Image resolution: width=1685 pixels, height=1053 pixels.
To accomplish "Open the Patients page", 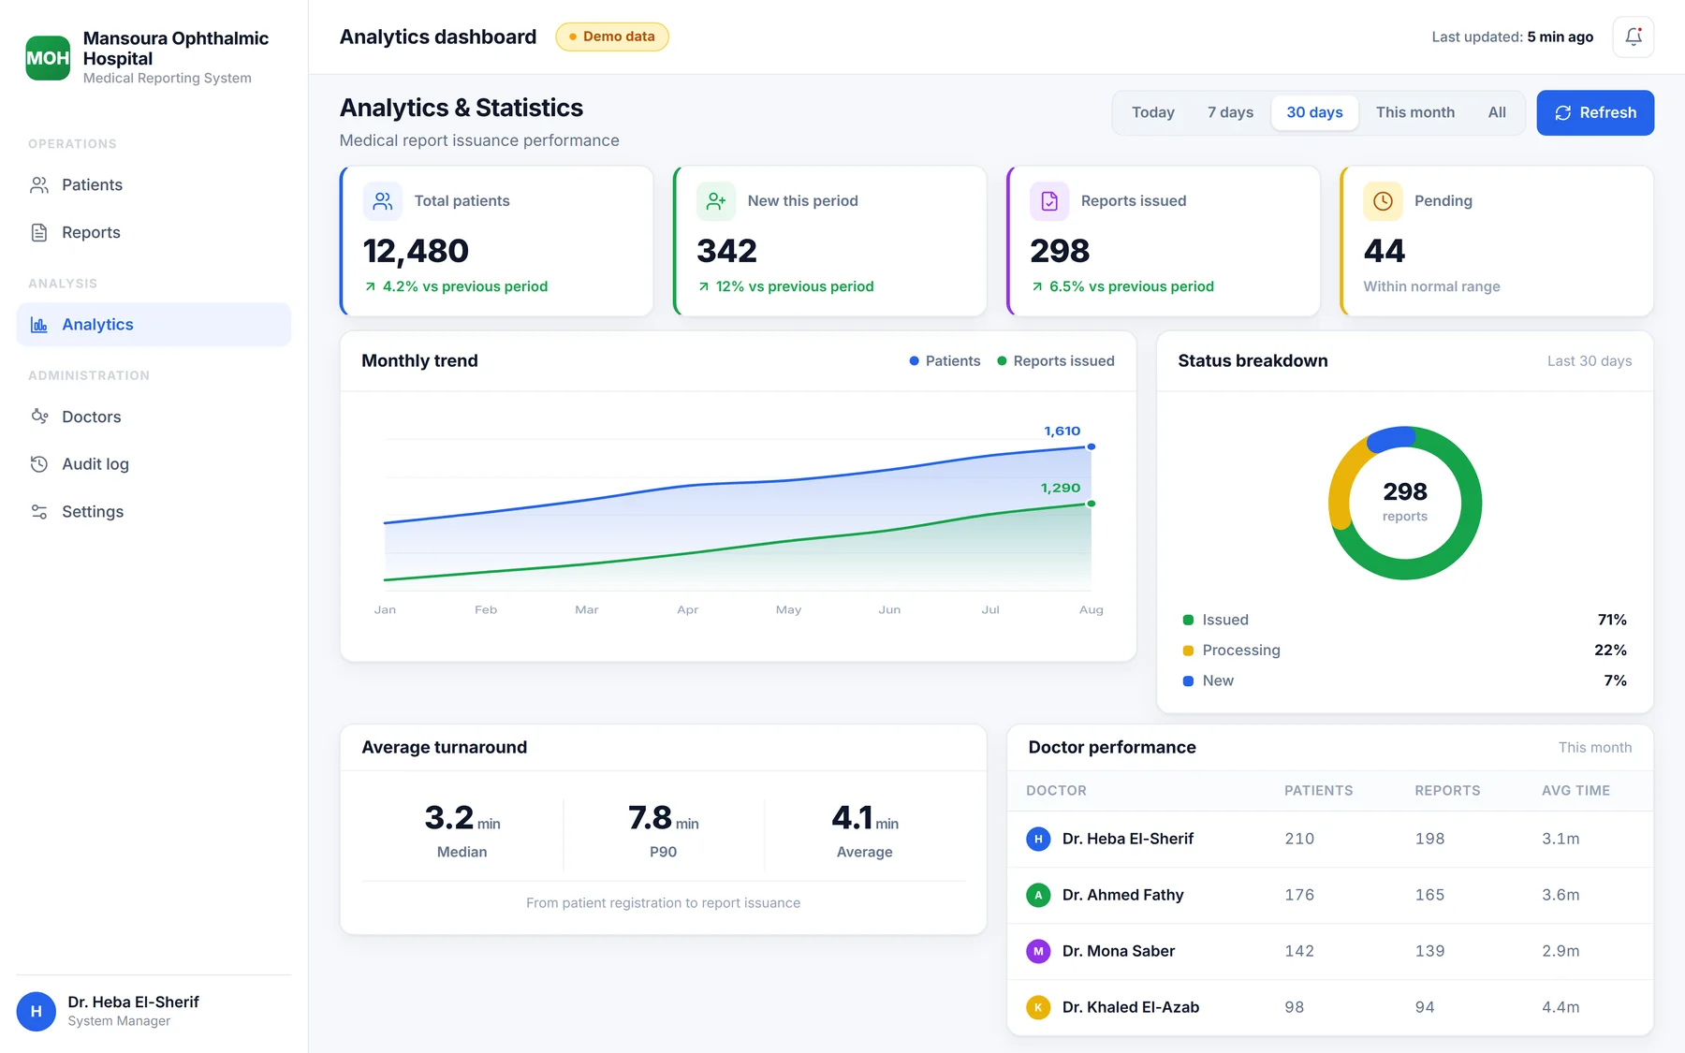I will [154, 185].
